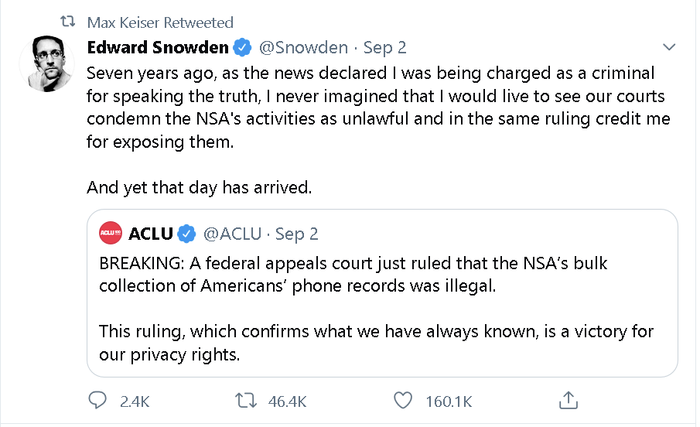Screen dimensions: 700x427
Task: Click the ACLU display name
Action: click(x=151, y=234)
